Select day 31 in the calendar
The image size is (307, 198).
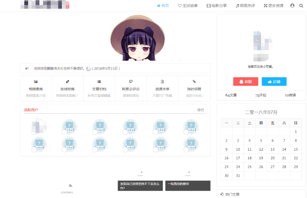(238, 176)
